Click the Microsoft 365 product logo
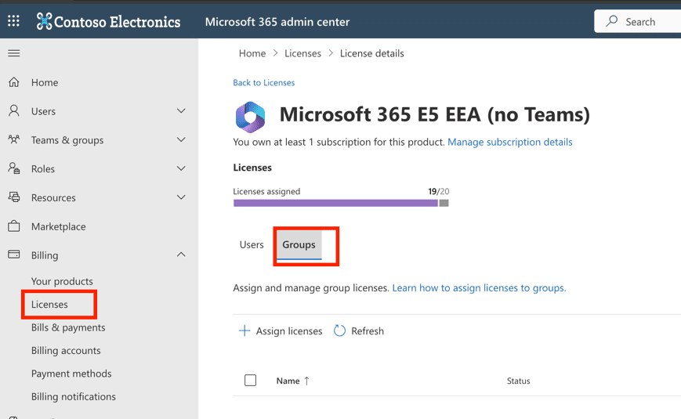This screenshot has height=419, width=681. point(250,117)
